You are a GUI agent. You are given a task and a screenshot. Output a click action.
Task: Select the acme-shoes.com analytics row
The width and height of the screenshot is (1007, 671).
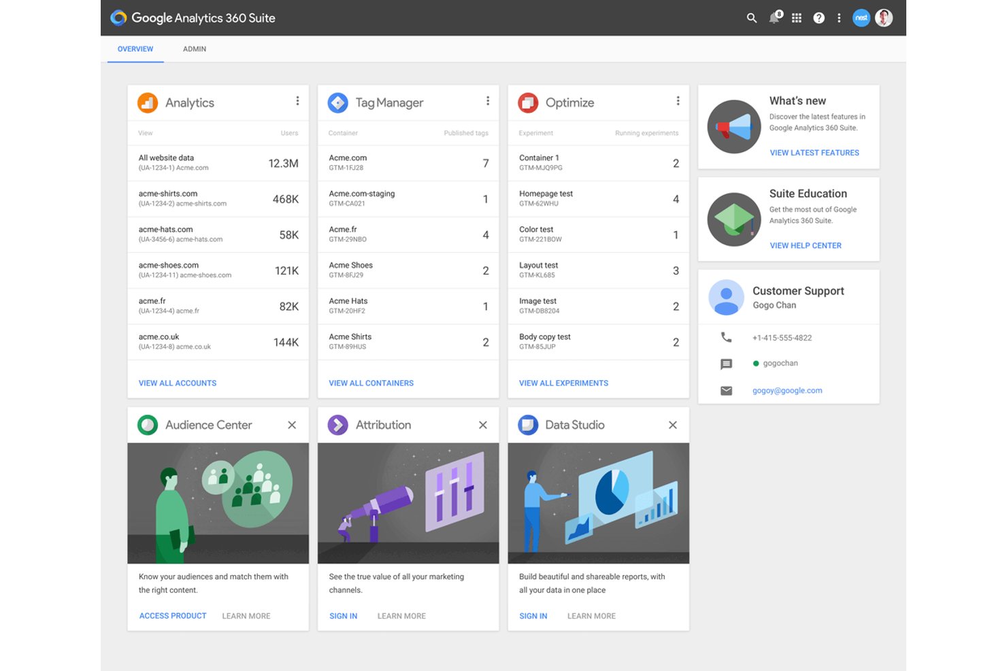coord(218,271)
